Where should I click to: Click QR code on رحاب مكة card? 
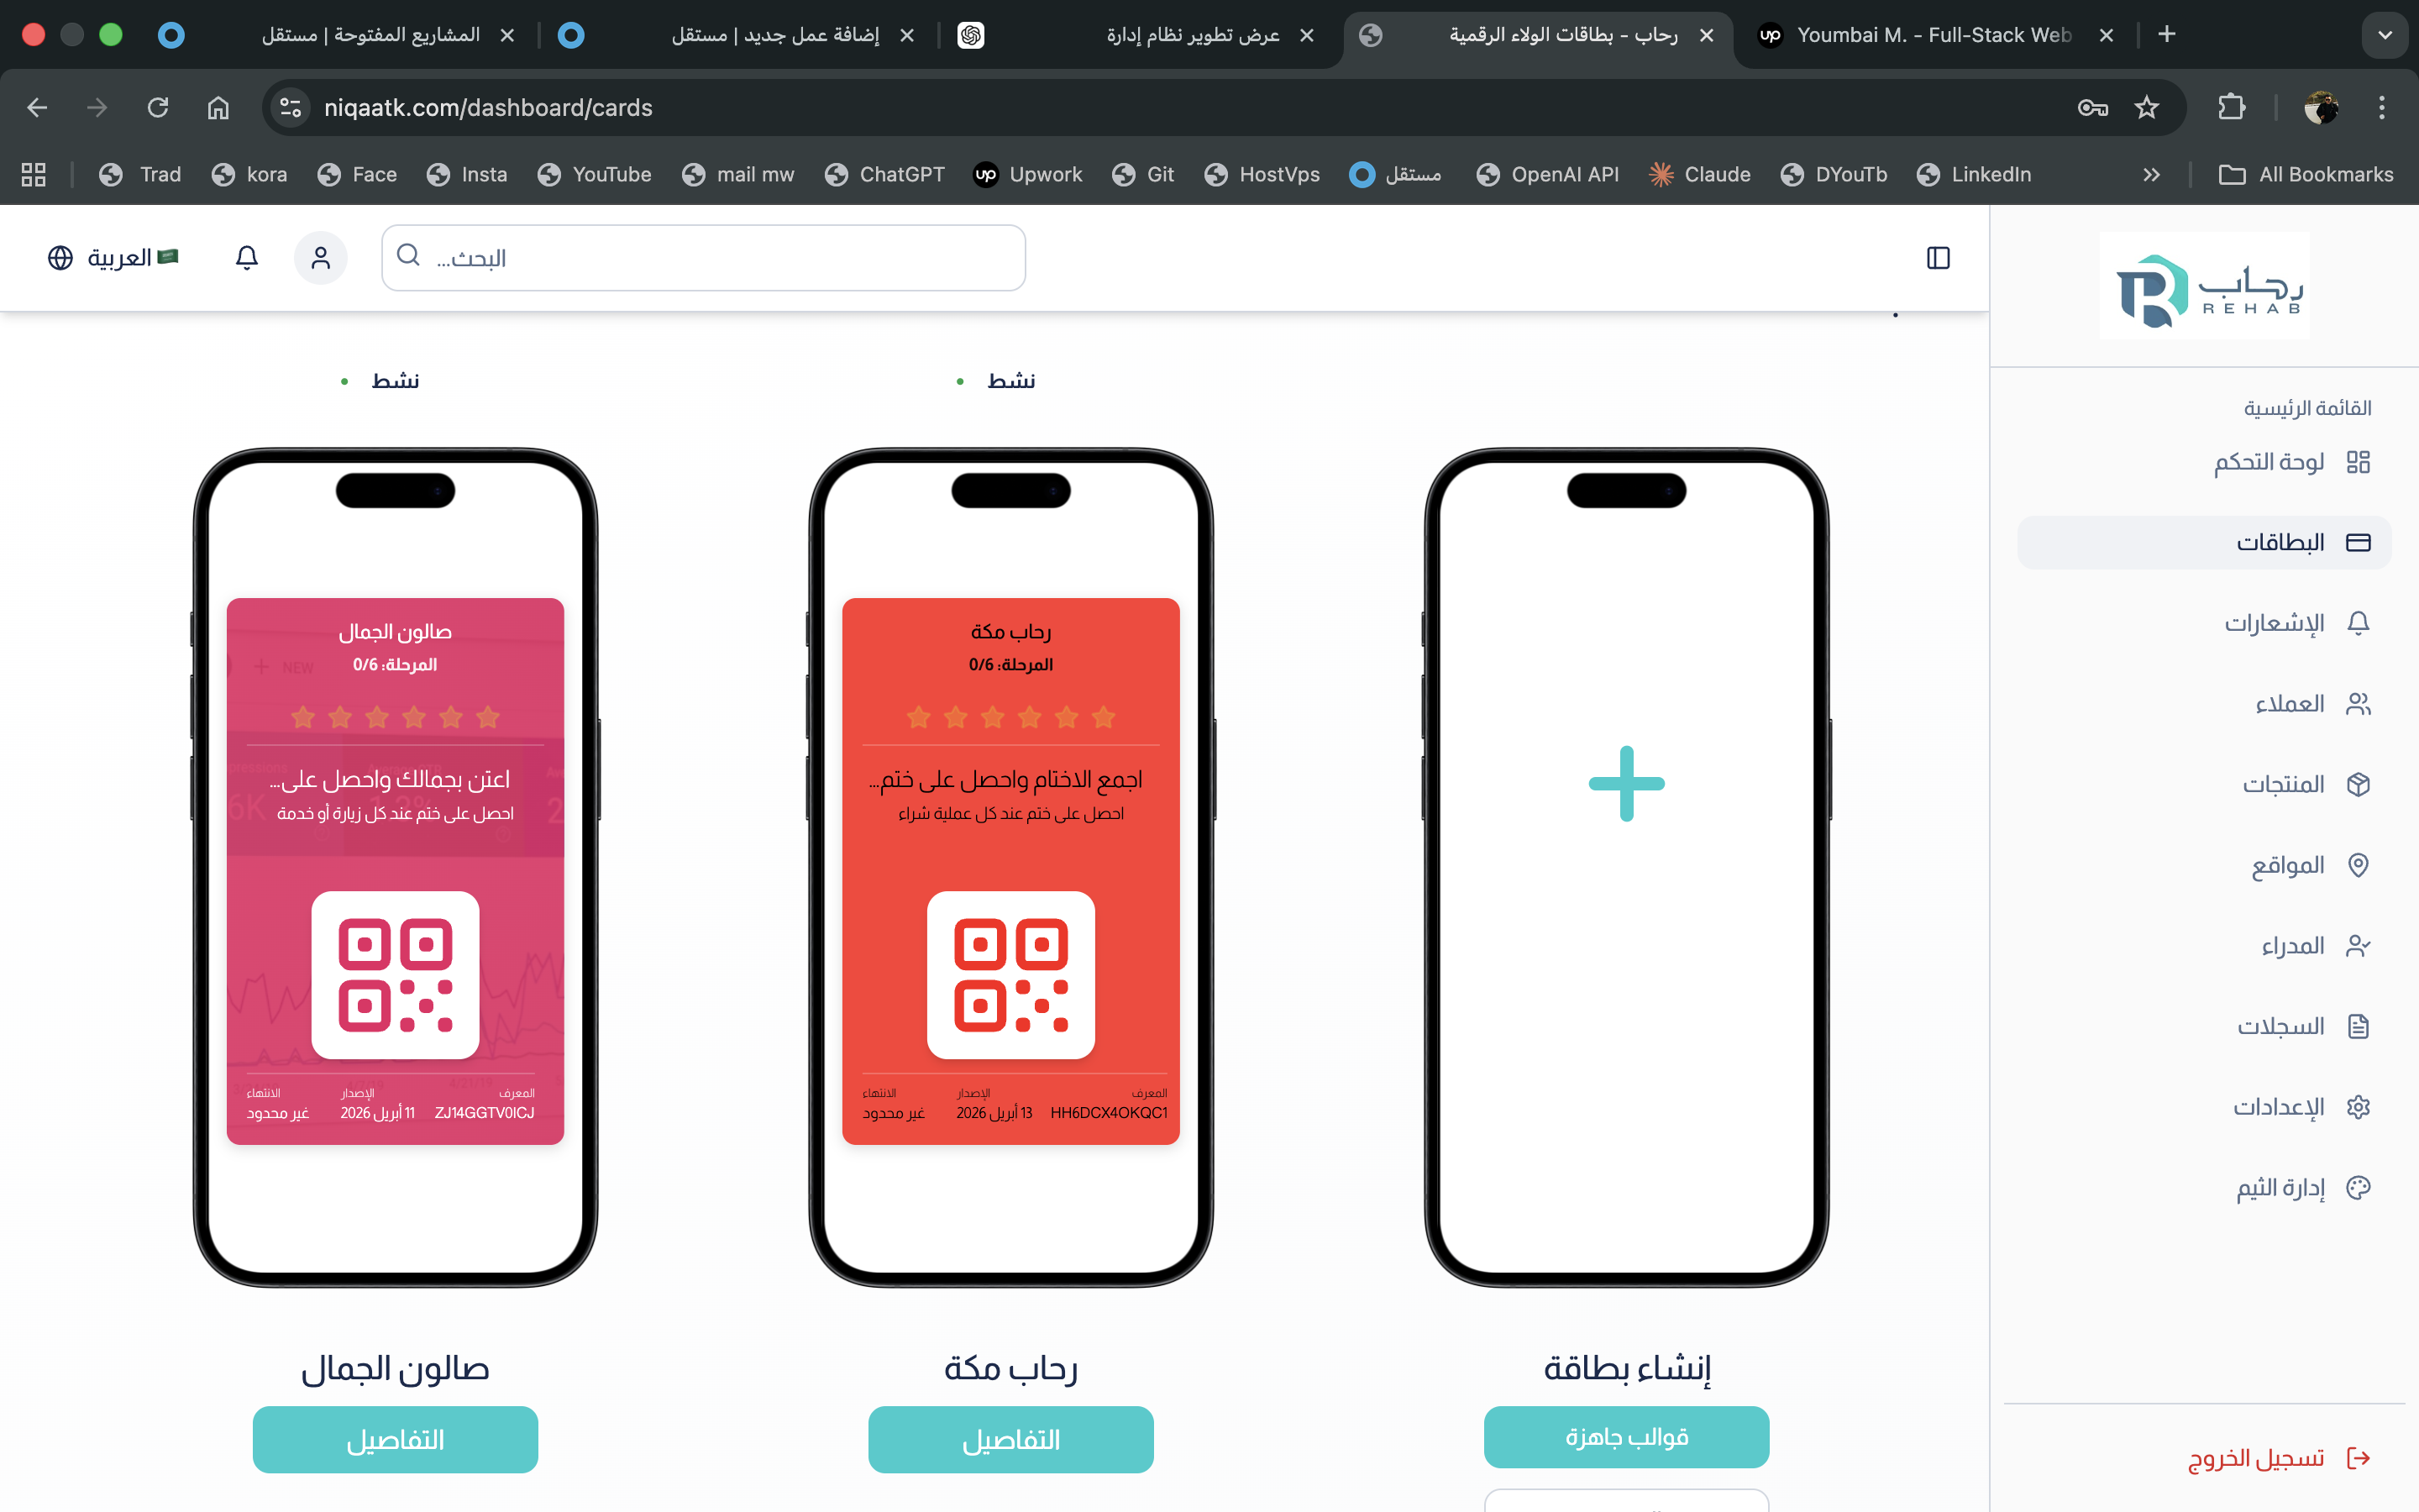(x=1010, y=975)
